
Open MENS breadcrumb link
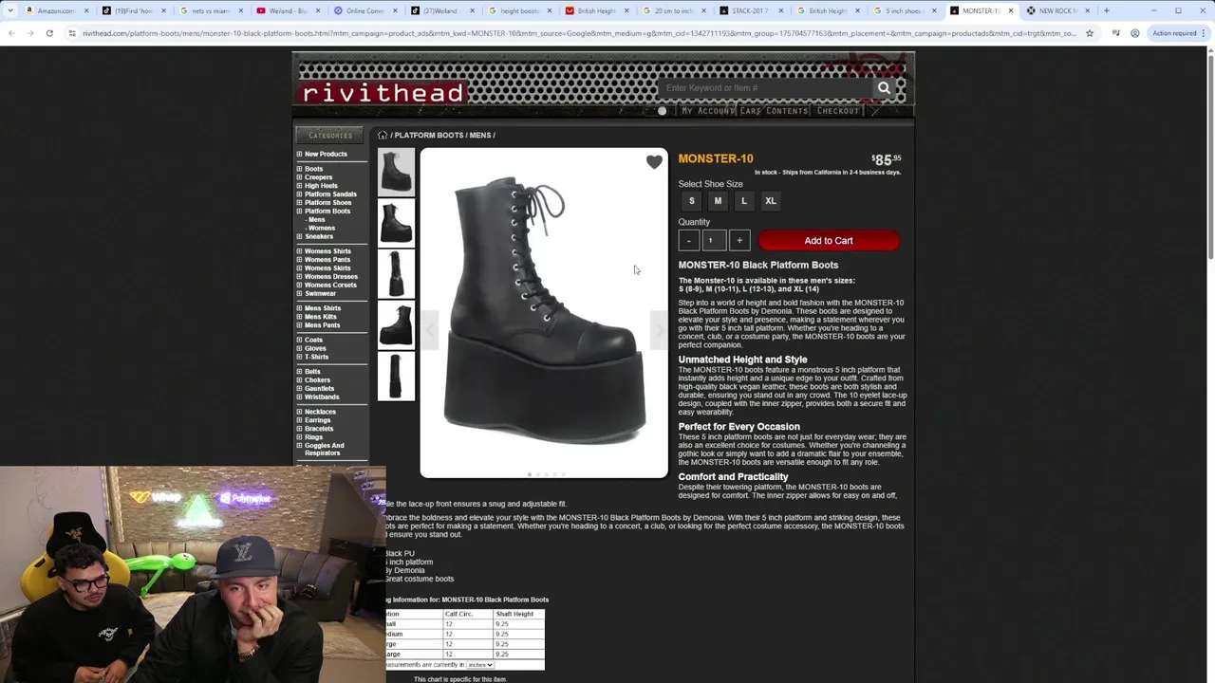480,135
